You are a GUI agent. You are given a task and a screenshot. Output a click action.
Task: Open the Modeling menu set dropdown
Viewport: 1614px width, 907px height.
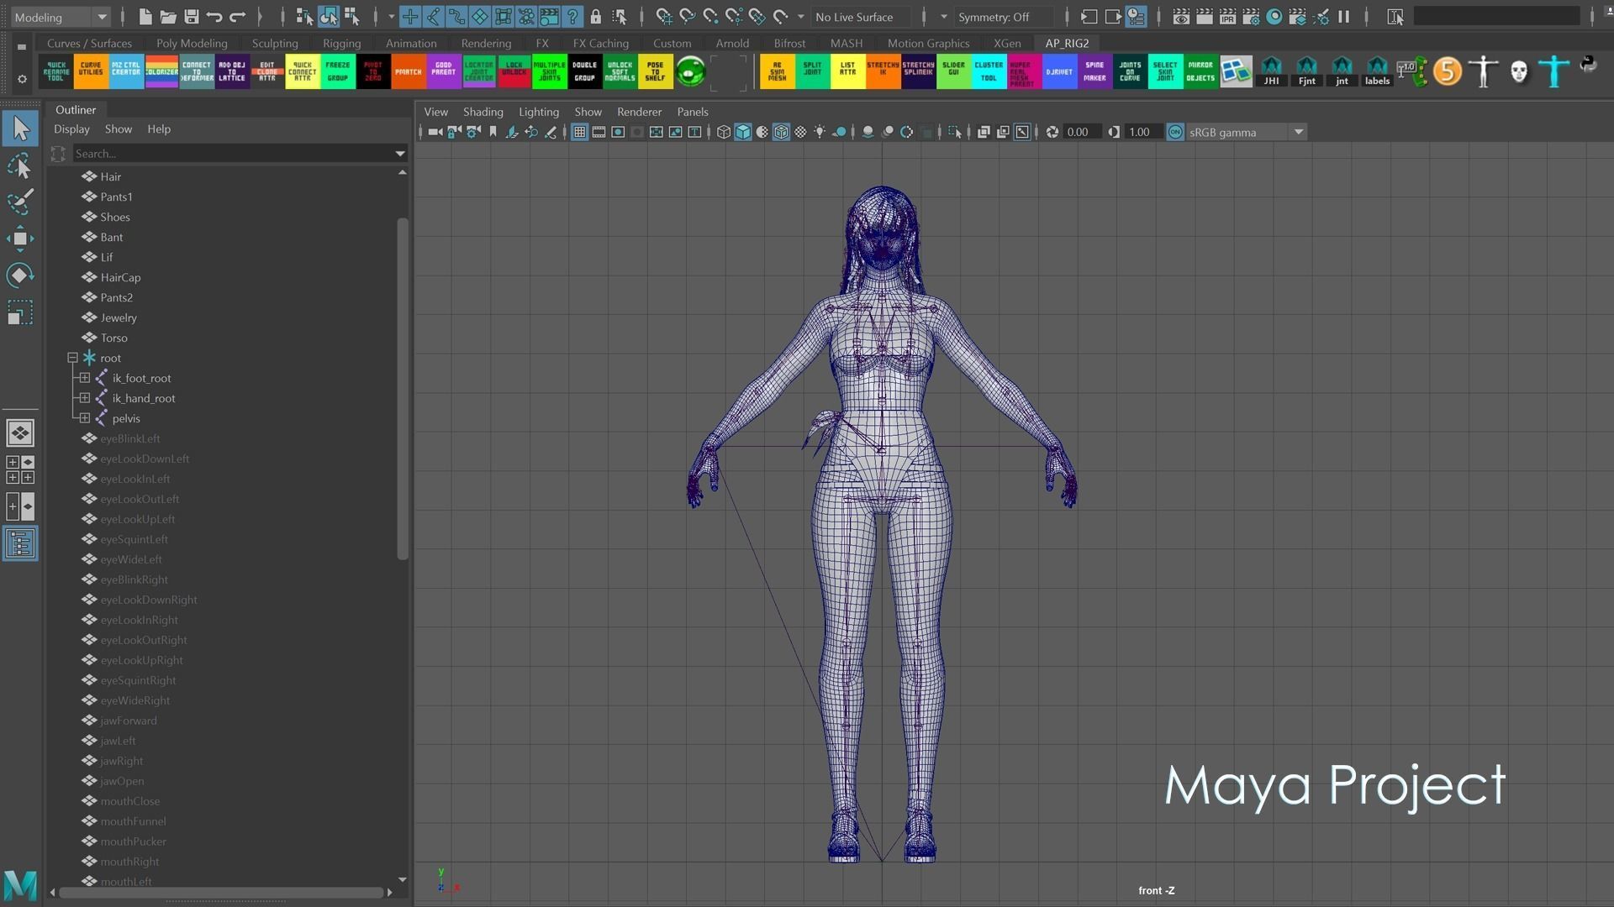pos(61,17)
